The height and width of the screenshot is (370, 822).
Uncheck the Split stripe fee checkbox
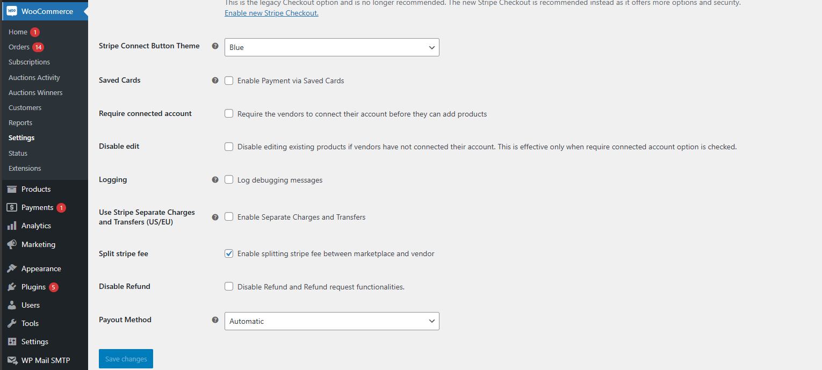point(229,253)
